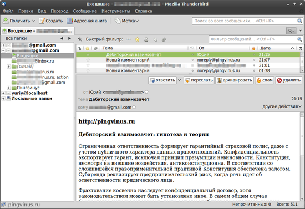This screenshot has width=305, height=209.
Task: Open the http://pingvinus.ru link
Action: click(106, 121)
